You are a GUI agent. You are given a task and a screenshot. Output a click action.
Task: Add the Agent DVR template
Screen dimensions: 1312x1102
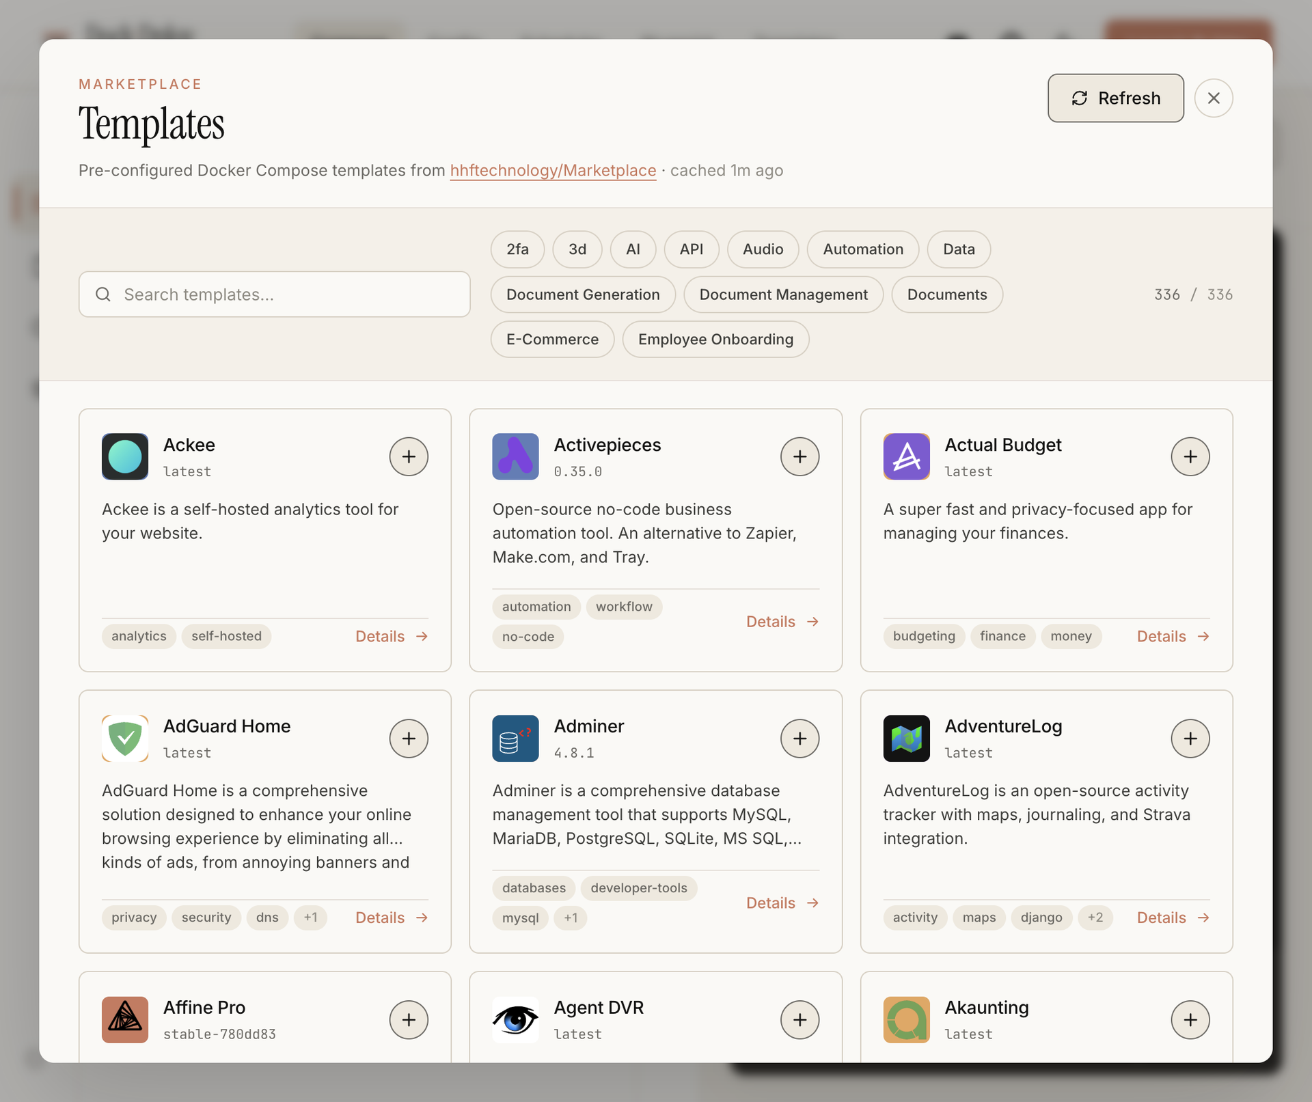coord(799,1019)
